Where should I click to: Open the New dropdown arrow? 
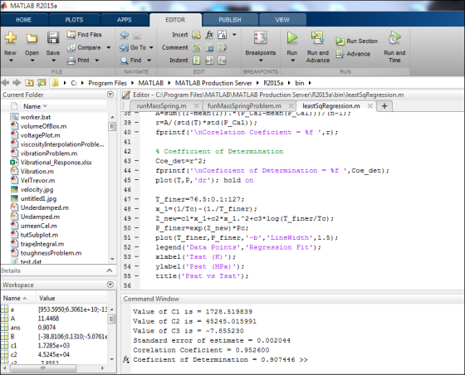coord(11,61)
